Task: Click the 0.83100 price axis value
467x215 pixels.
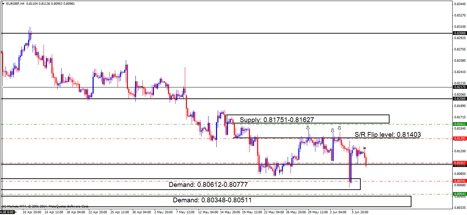Action: (460, 27)
